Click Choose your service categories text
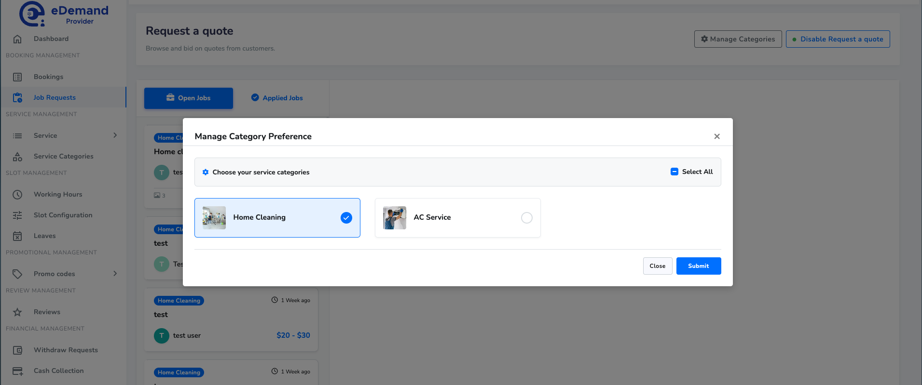This screenshot has width=922, height=385. click(261, 172)
